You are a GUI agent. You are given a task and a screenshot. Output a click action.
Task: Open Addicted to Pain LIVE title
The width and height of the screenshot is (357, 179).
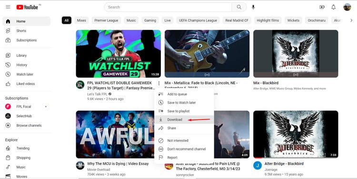tap(208, 166)
